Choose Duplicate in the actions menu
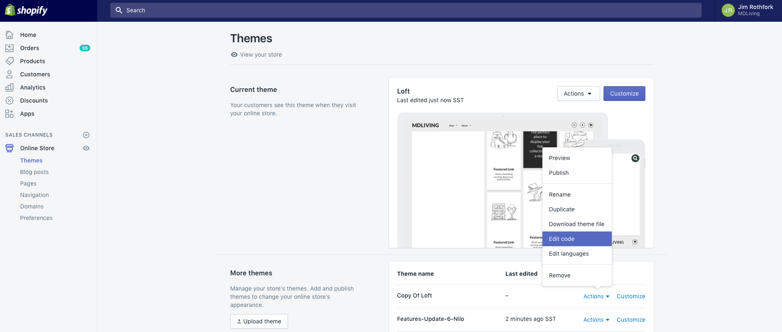Screen dimensions: 782x332 coord(562,209)
